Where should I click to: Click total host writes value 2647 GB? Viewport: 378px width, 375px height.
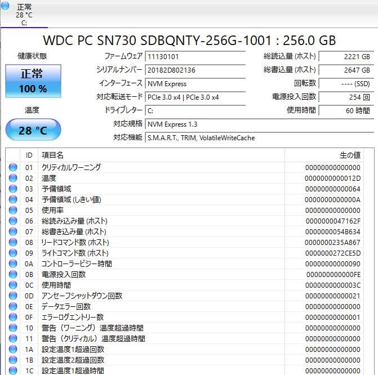pos(346,70)
